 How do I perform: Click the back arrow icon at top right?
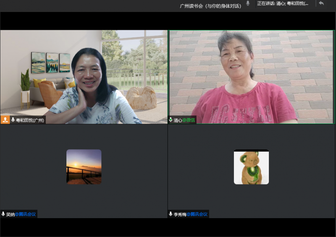pos(321,3)
